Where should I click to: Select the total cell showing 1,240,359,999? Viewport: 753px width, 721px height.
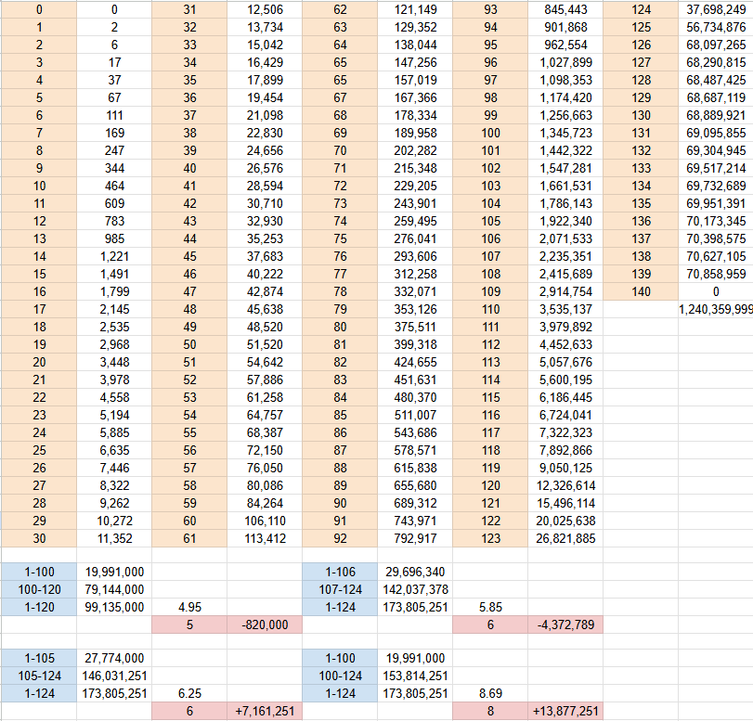715,309
